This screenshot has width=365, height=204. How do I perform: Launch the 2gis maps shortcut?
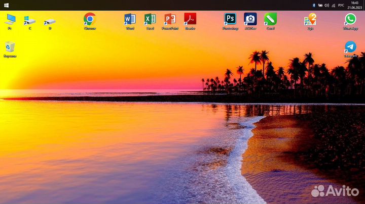coord(310,21)
